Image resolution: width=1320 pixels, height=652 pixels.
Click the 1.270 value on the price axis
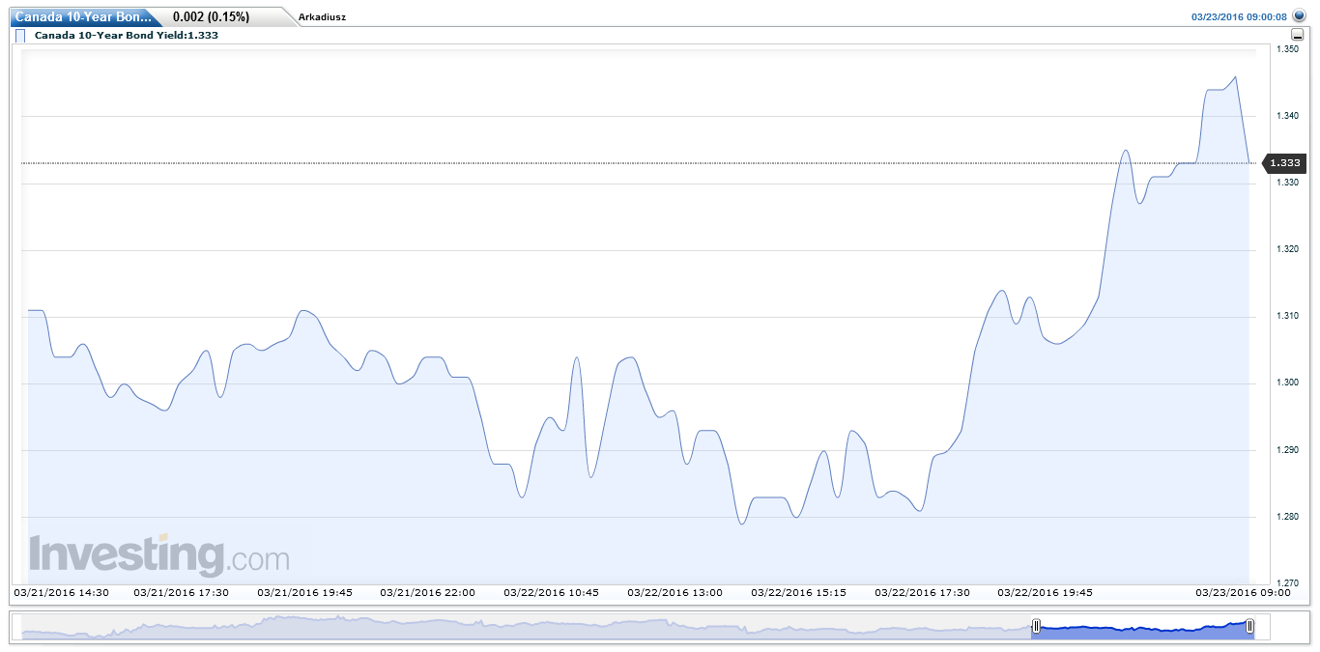click(x=1287, y=582)
